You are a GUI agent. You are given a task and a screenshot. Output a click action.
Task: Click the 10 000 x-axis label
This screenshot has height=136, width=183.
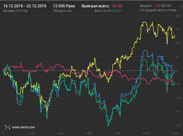tap(146, 133)
